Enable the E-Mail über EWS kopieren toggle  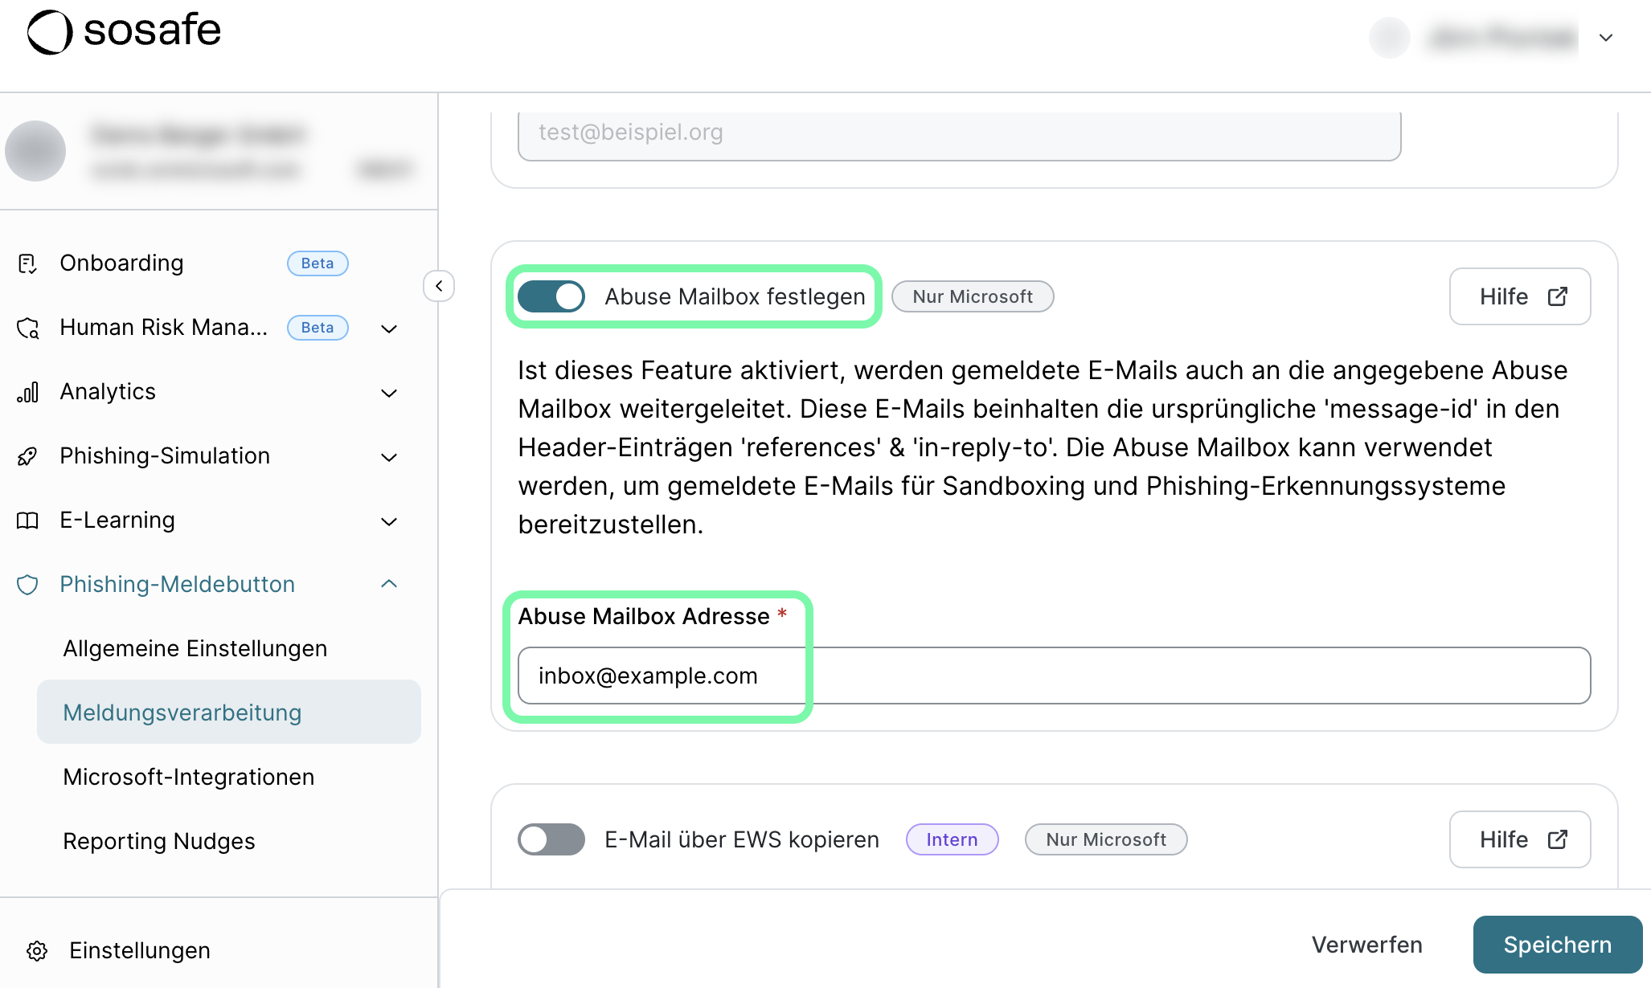pyautogui.click(x=551, y=839)
